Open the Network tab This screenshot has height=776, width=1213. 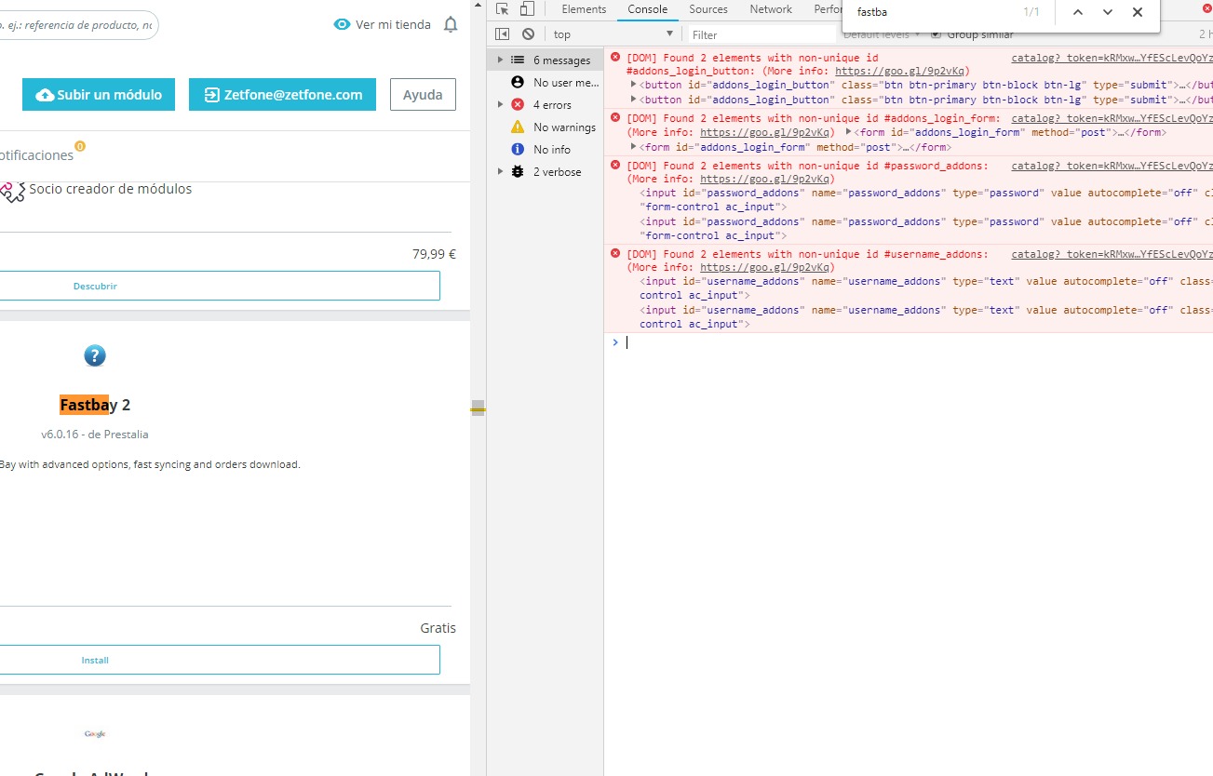tap(771, 9)
